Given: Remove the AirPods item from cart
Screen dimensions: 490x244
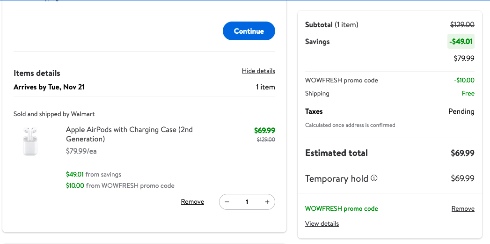Looking at the screenshot, I should coord(192,202).
